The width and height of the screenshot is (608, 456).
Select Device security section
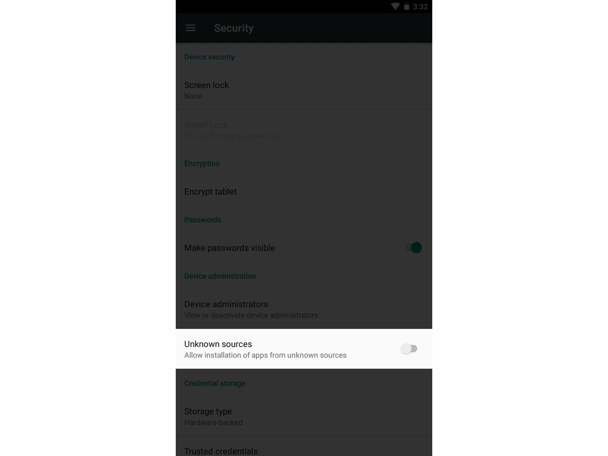coord(209,56)
